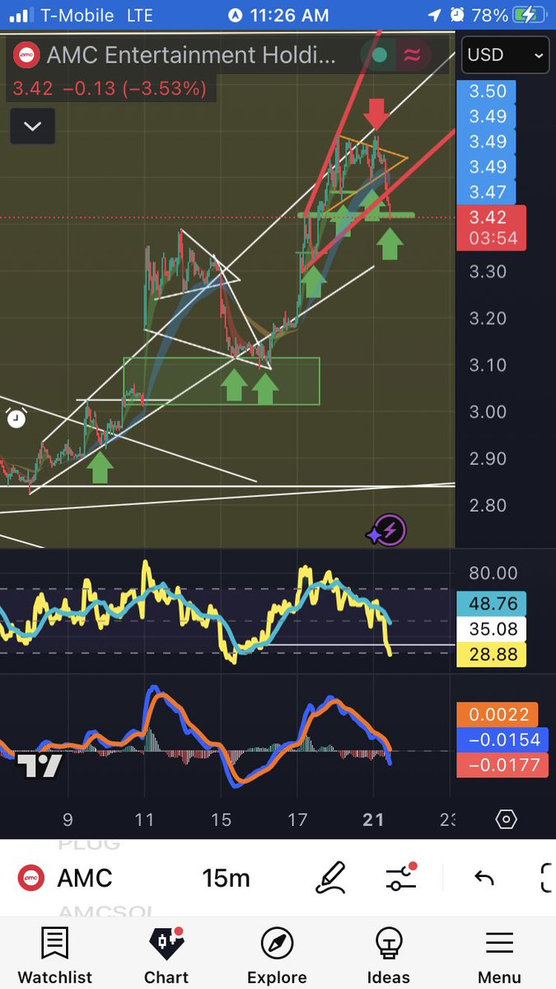The width and height of the screenshot is (556, 989).
Task: Tap the 48.76 RSI value label
Action: point(492,604)
